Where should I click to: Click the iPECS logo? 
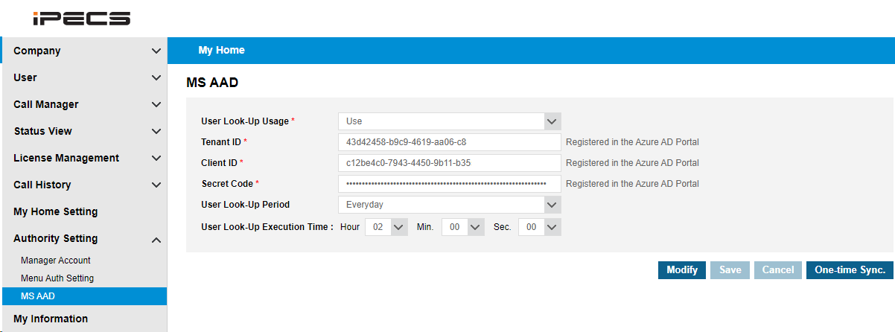point(81,19)
